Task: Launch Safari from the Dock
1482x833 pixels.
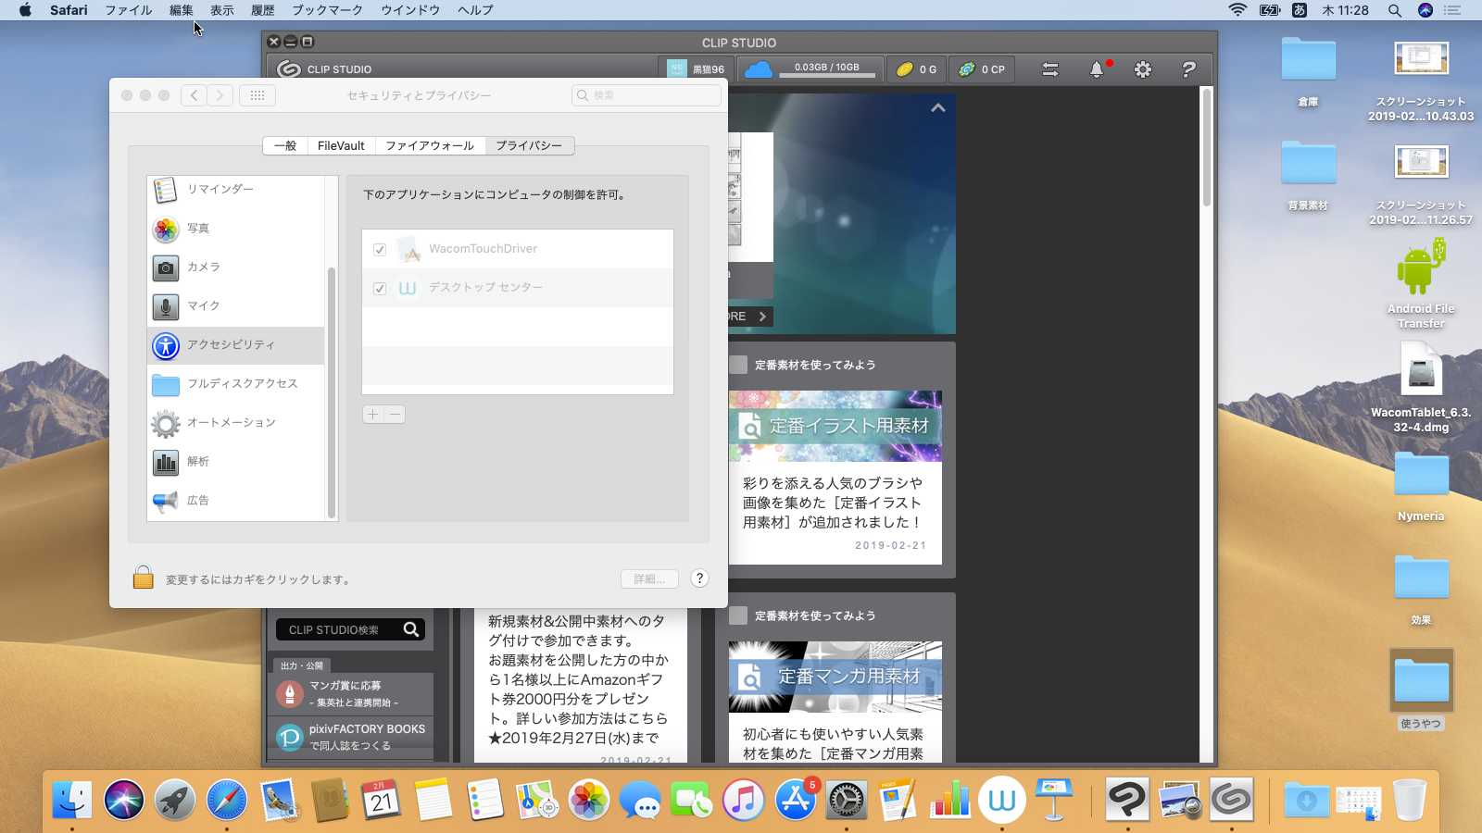Action: point(227,799)
